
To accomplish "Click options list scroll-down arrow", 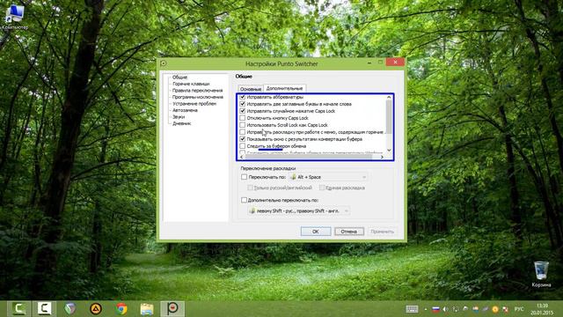I will tap(389, 151).
